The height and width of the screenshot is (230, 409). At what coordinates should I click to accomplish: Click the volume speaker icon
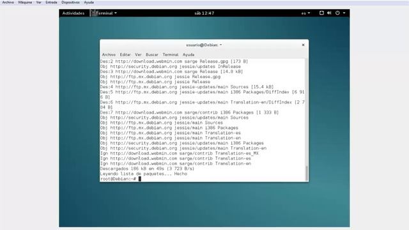coord(329,13)
